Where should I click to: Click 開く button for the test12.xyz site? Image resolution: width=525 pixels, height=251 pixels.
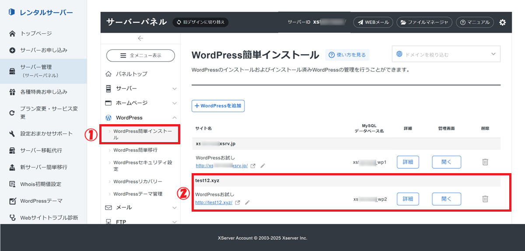446,199
